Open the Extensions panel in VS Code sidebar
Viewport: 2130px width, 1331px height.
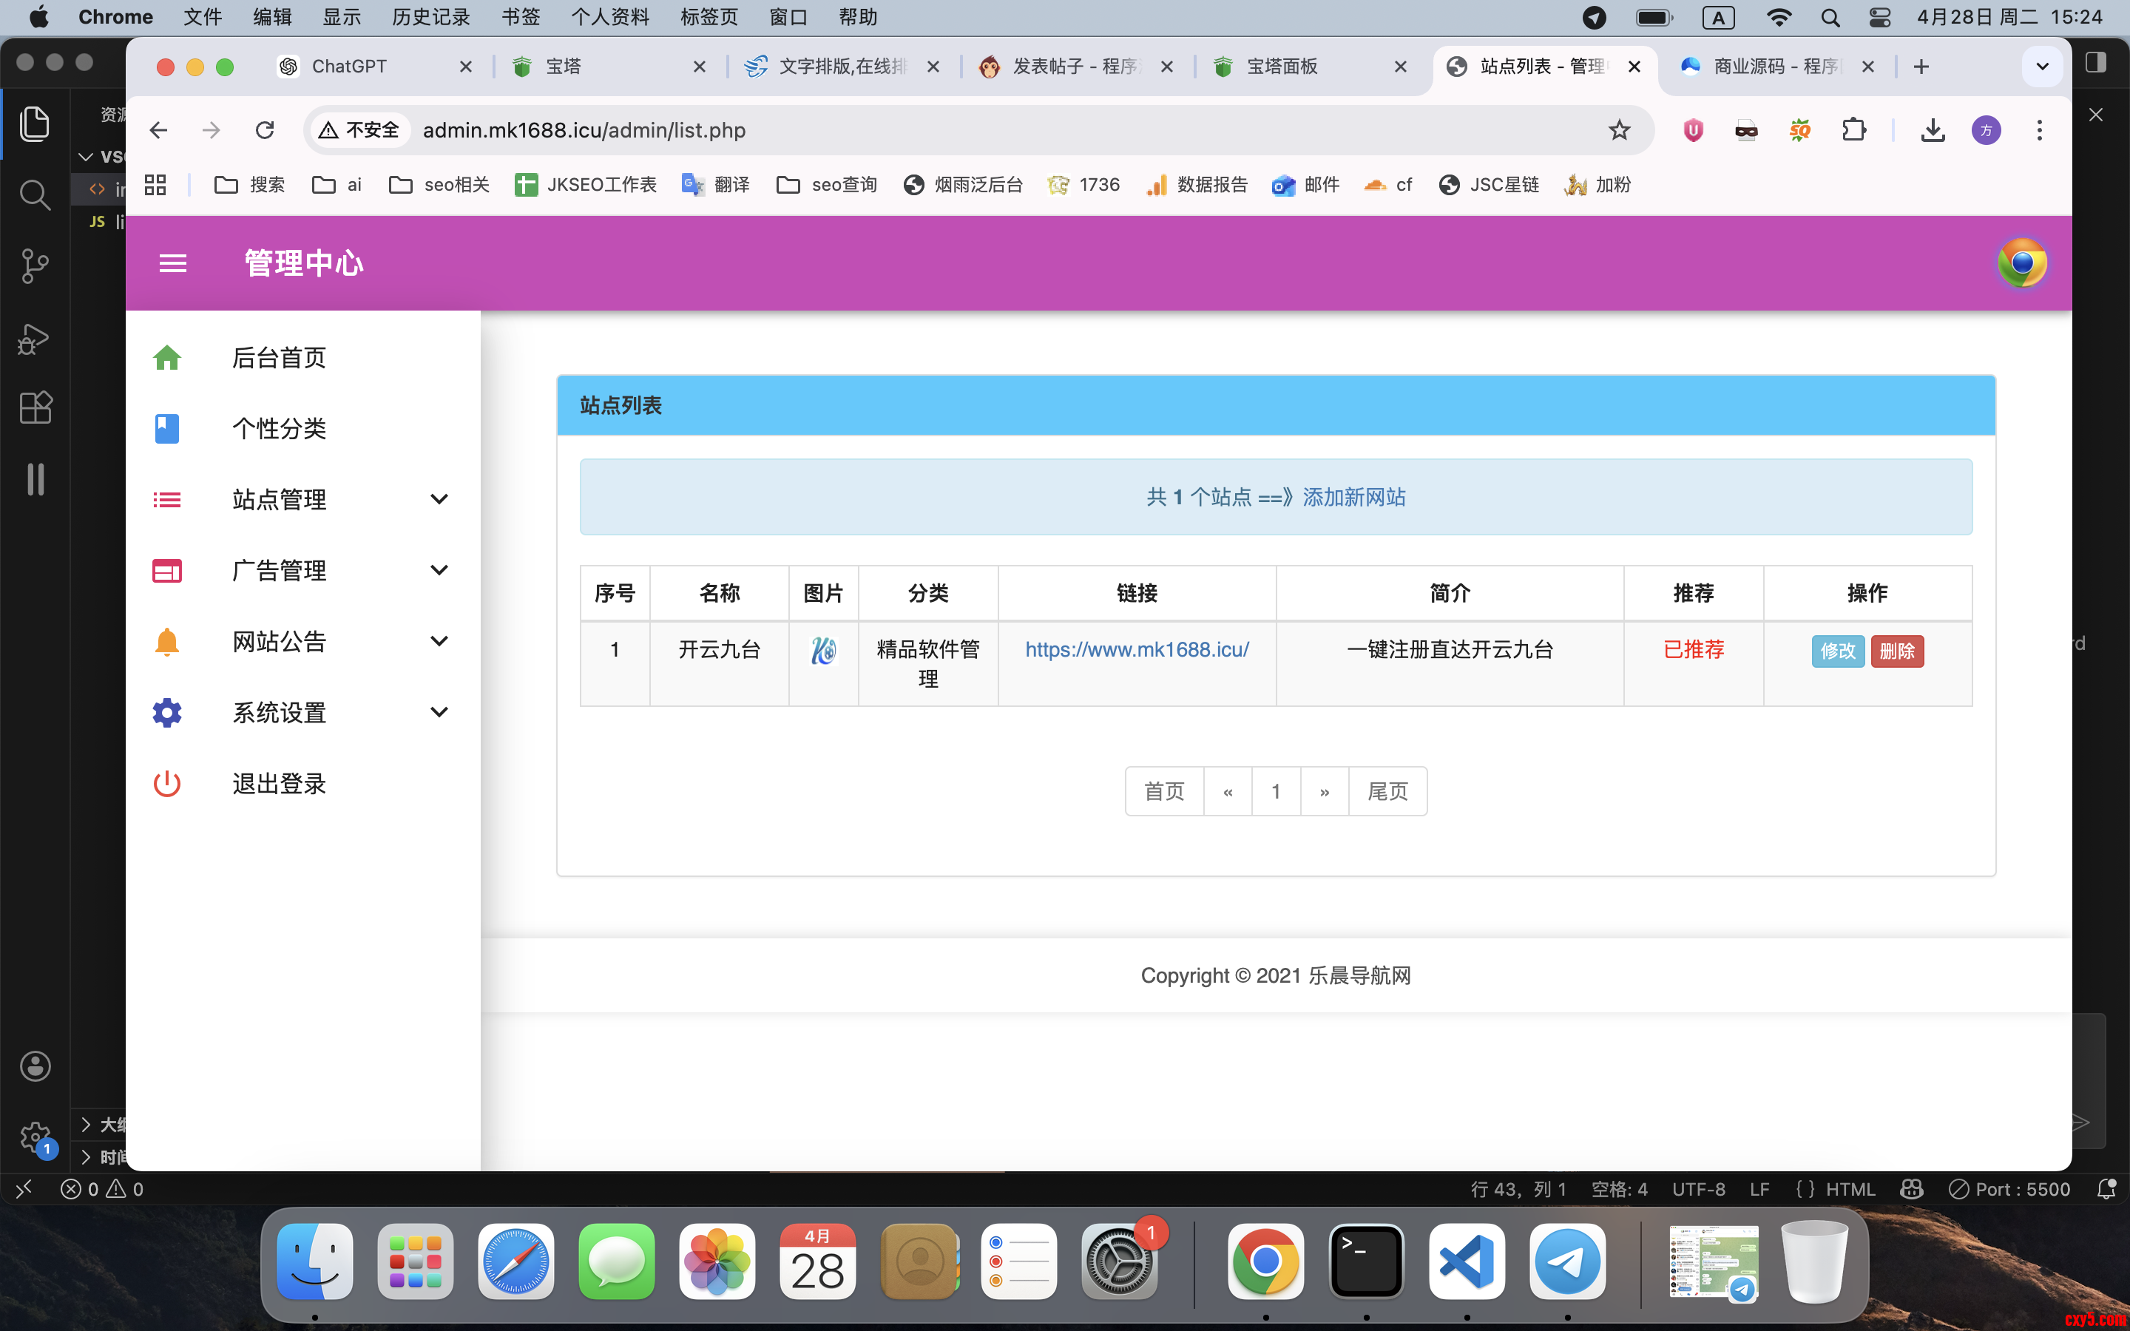(x=34, y=407)
